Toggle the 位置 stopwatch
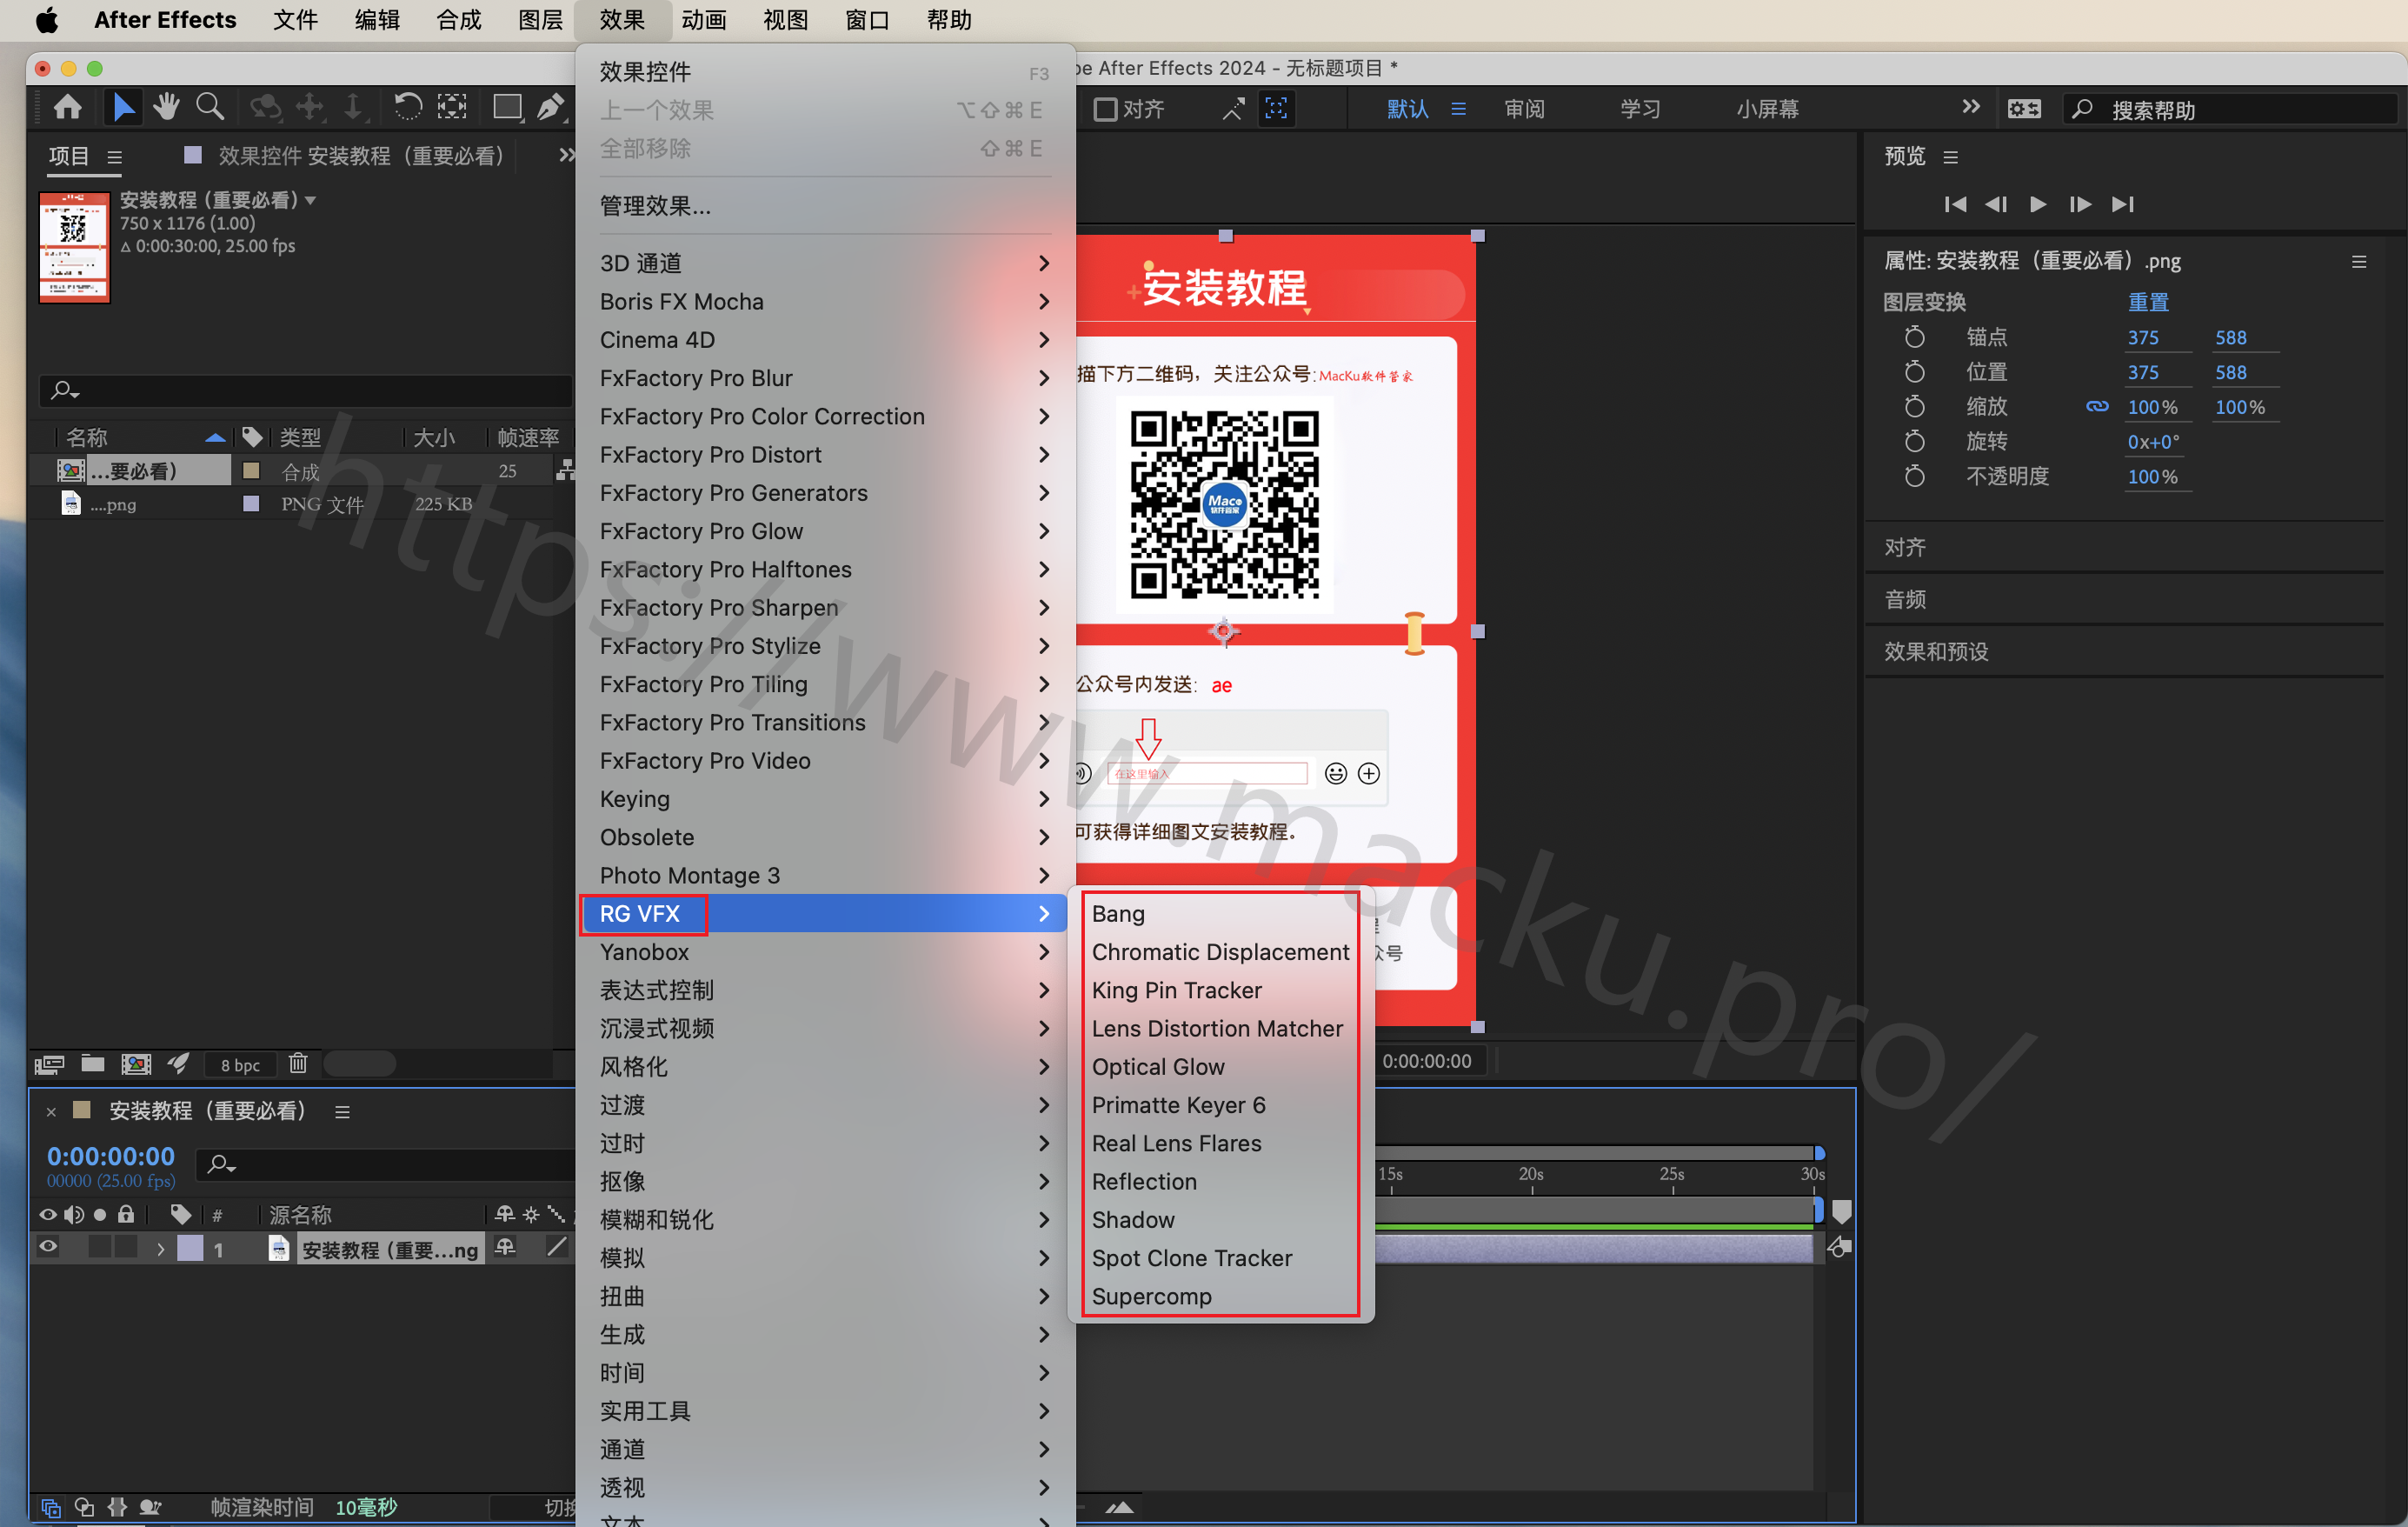 (x=1913, y=372)
